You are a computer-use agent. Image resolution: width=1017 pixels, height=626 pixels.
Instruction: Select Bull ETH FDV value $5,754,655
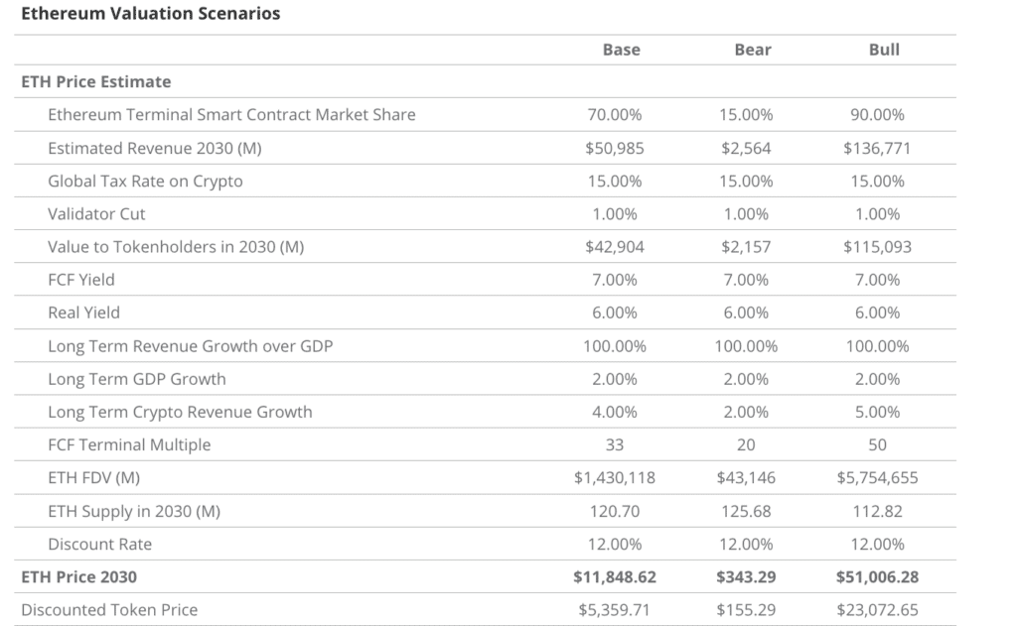click(877, 478)
